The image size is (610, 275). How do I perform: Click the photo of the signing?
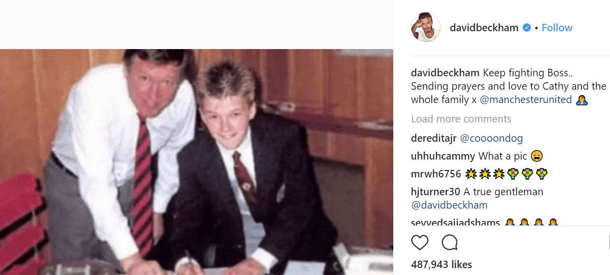tap(196, 162)
